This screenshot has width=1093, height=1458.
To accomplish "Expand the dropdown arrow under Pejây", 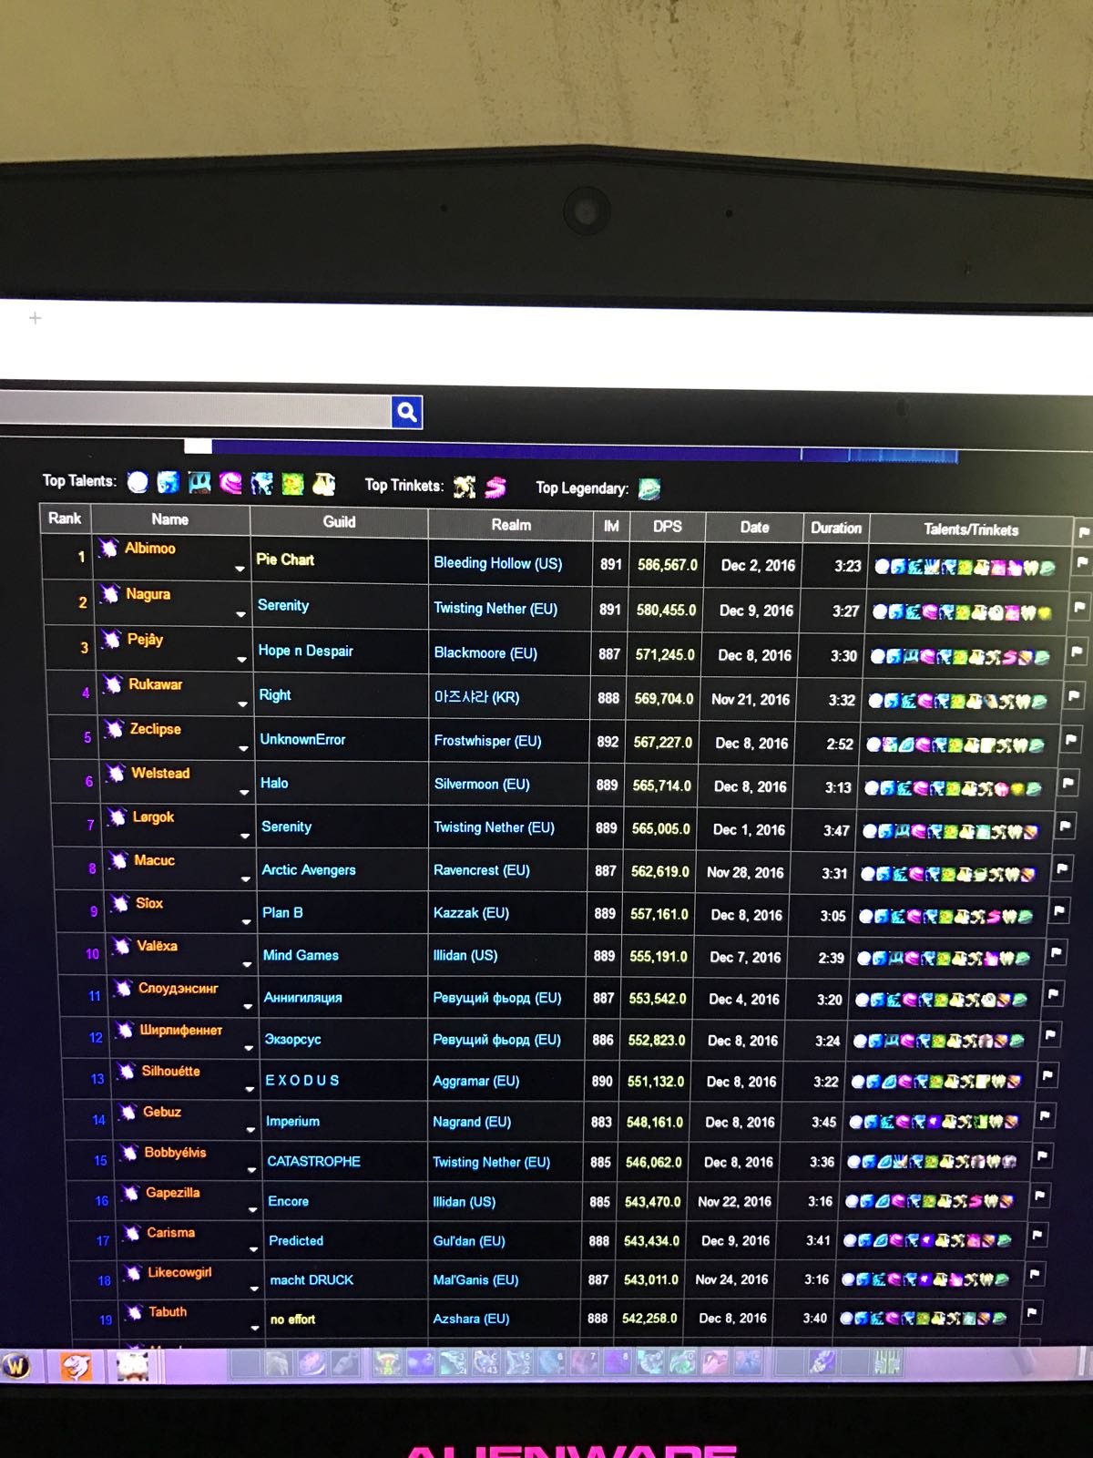I will 241,659.
